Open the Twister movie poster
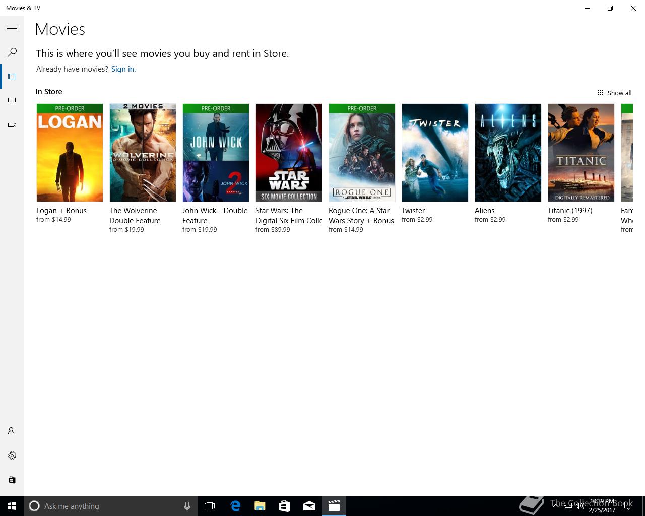 435,153
